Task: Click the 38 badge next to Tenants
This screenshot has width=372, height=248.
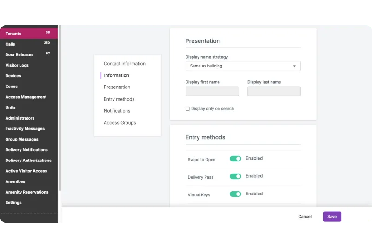Action: click(x=48, y=32)
